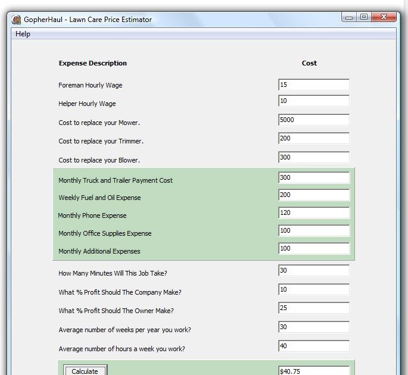Select the hours a week worked field

pyautogui.click(x=314, y=346)
